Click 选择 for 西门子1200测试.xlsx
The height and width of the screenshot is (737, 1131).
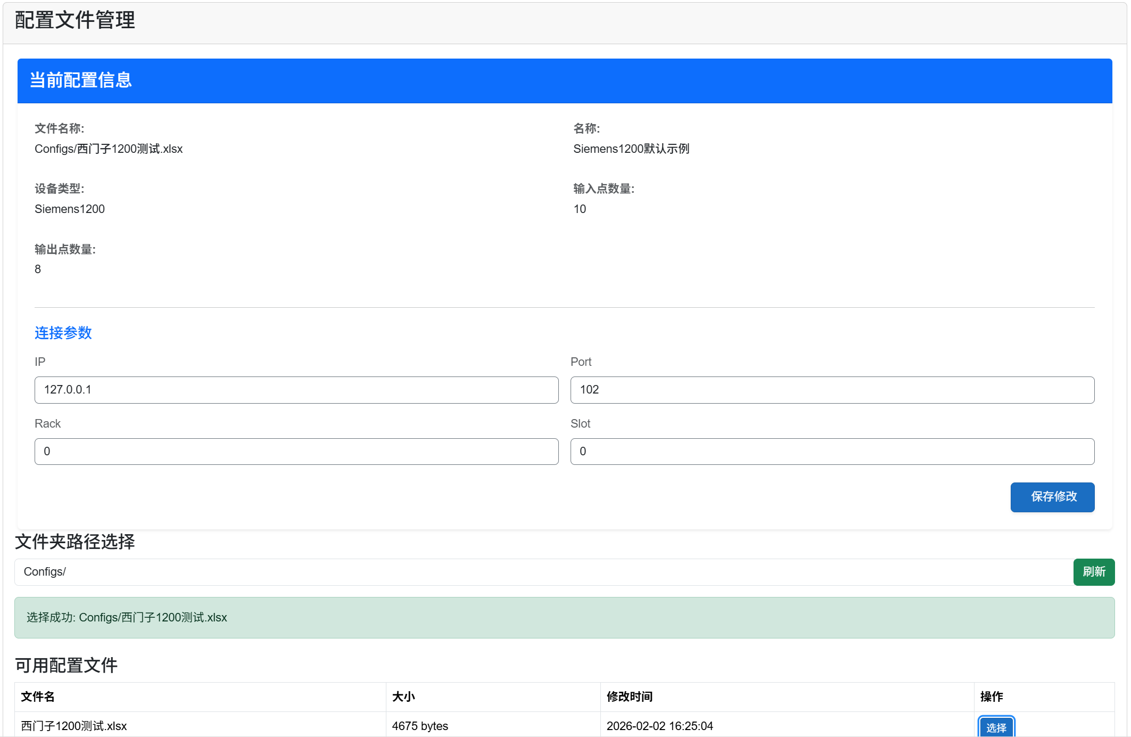tap(996, 727)
